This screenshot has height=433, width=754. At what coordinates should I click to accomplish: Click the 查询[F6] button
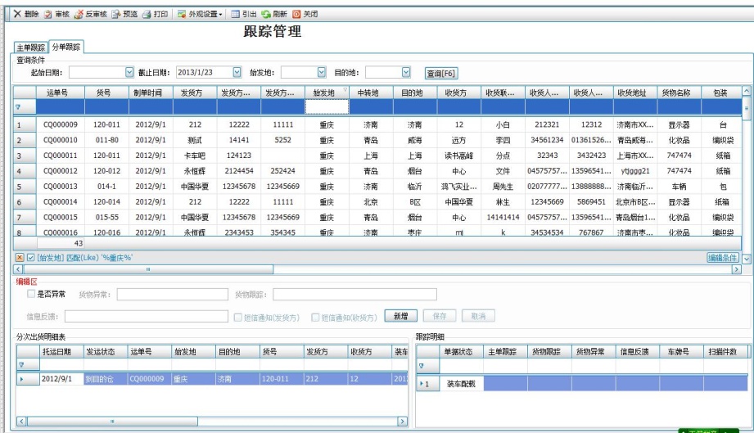pos(441,74)
